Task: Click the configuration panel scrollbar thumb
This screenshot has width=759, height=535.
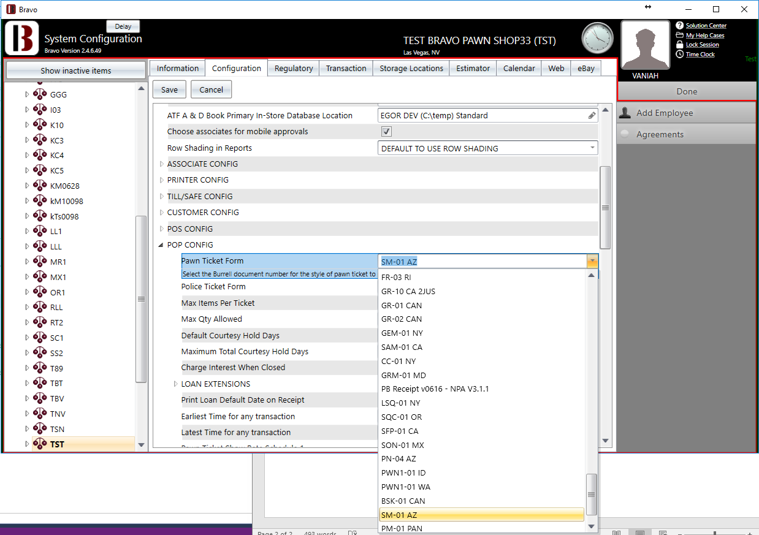Action: [x=605, y=208]
